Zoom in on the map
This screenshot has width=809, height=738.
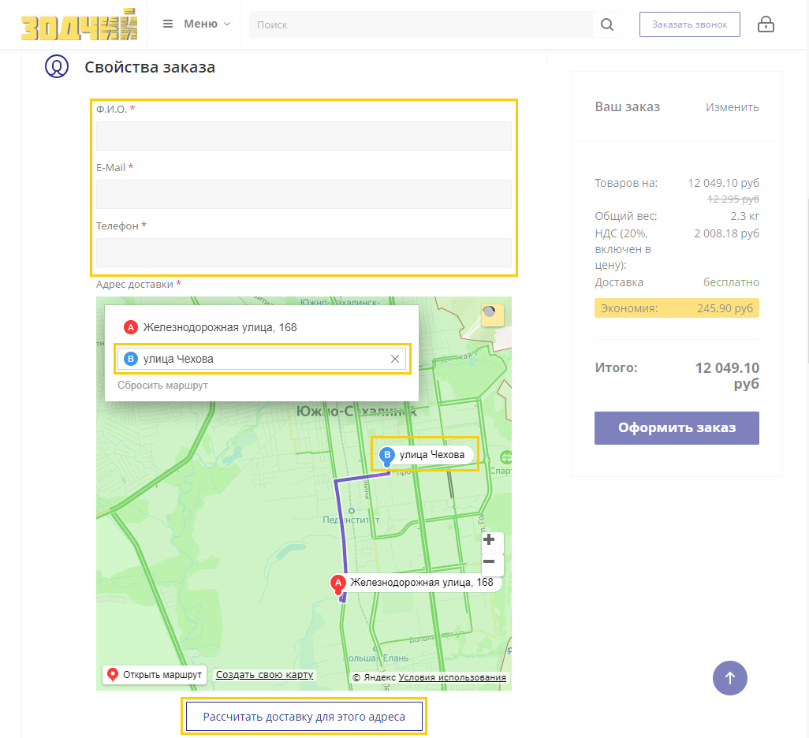coord(490,540)
